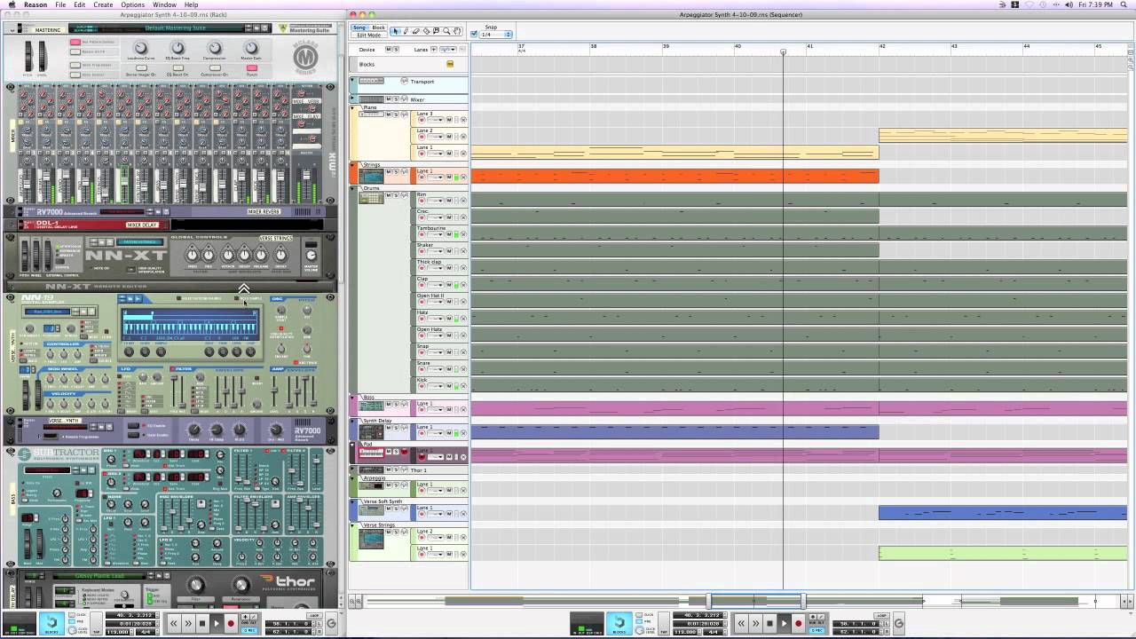The height and width of the screenshot is (639, 1136).
Task: Open the File menu
Action: coord(60,4)
